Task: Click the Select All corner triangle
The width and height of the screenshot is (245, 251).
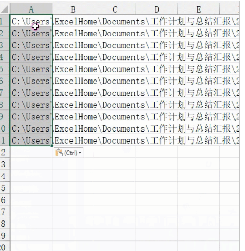Action: point(5,9)
